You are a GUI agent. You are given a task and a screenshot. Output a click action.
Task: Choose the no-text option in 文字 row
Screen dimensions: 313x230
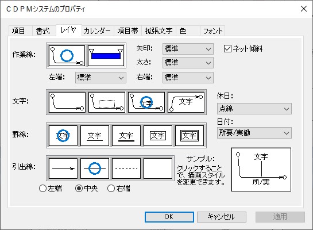pyautogui.click(x=67, y=102)
